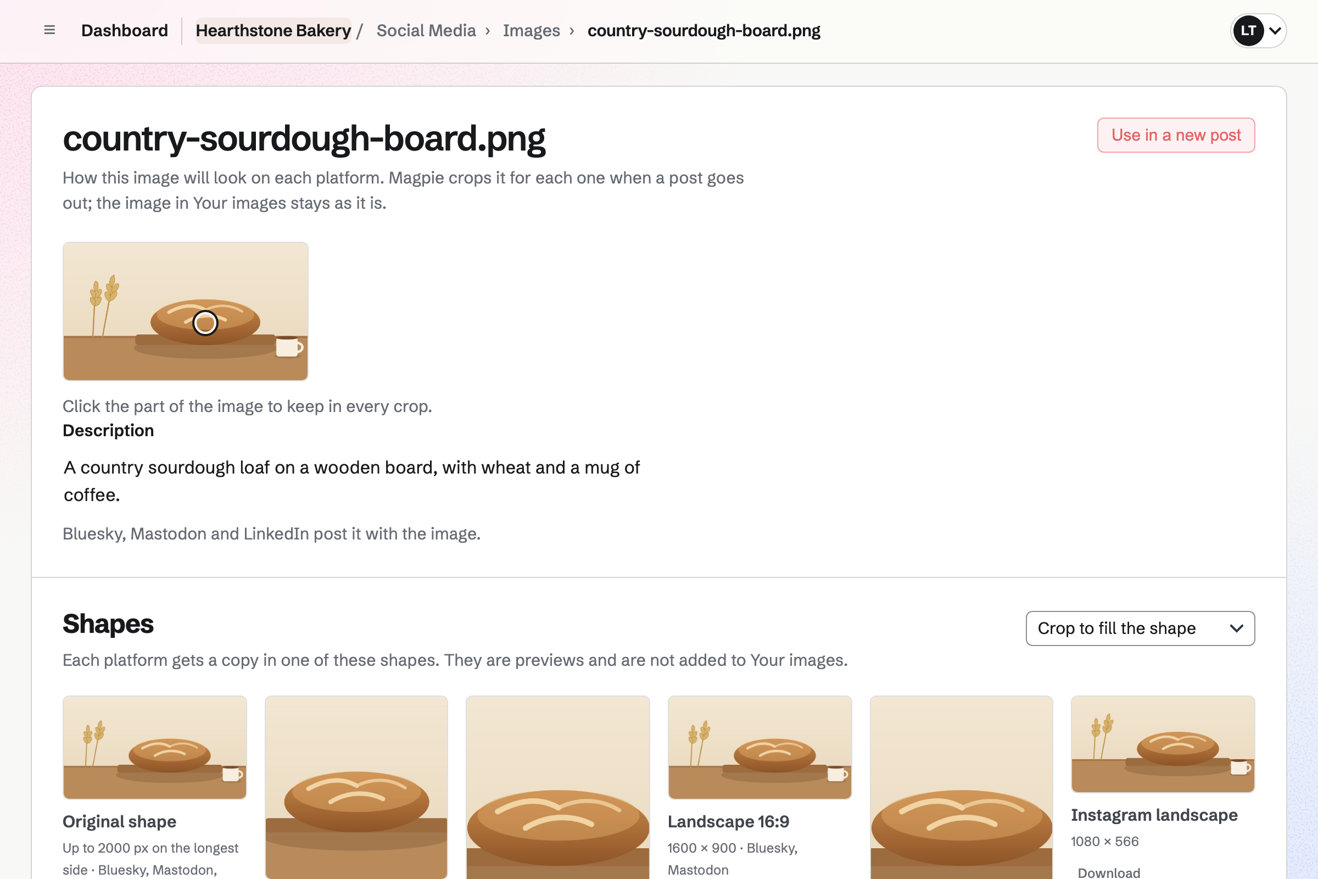The image size is (1318, 879).
Task: Open the hamburger navigation menu
Action: 49,30
